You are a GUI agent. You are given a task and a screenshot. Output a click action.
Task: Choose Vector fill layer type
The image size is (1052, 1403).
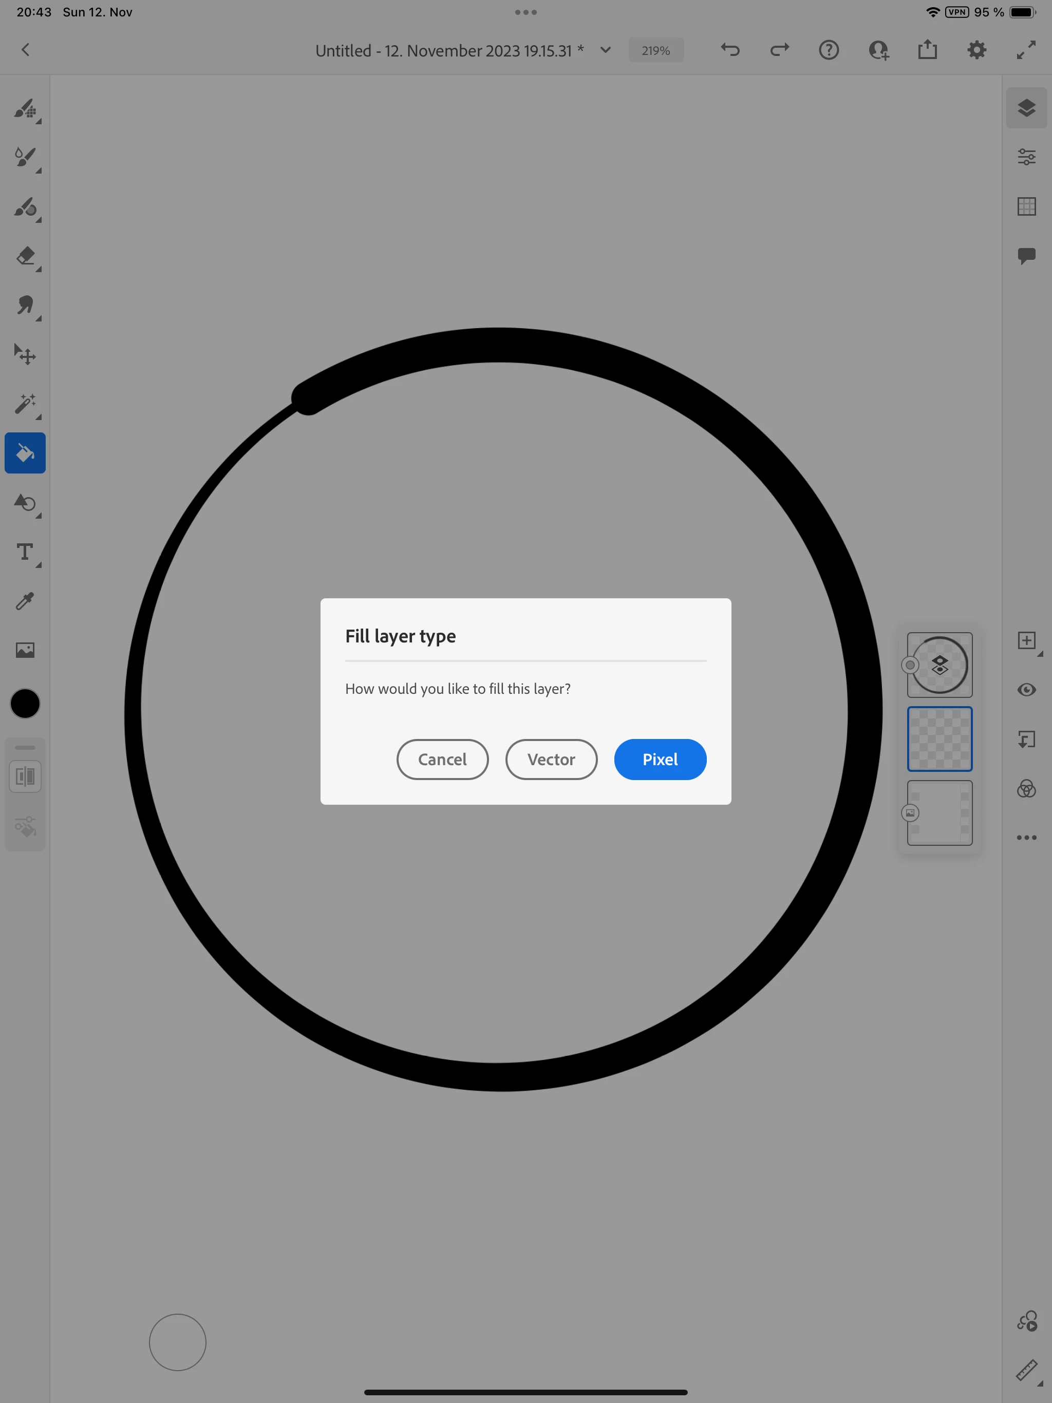pos(551,759)
